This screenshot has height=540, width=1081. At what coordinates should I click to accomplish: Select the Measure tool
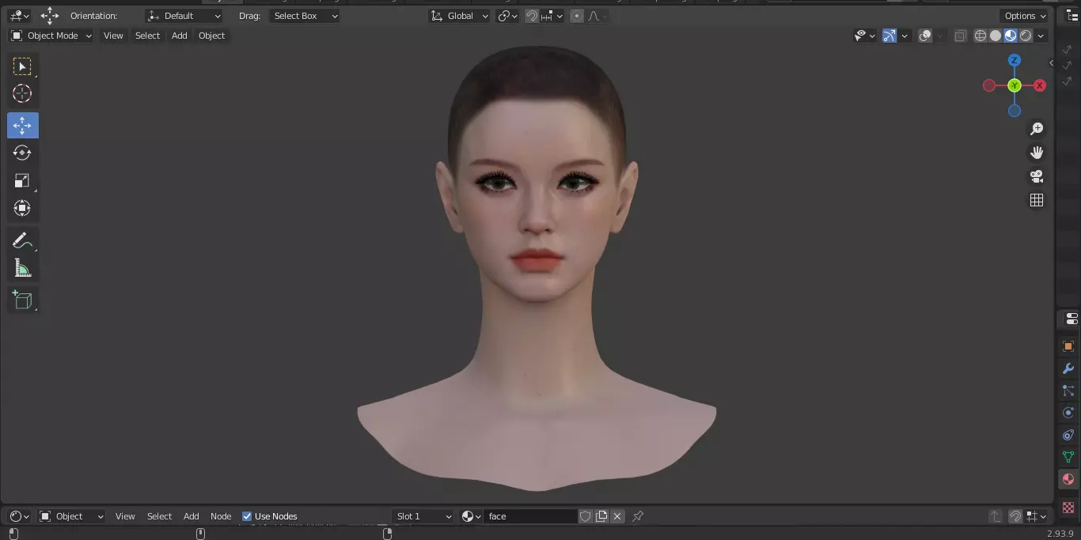coord(22,269)
